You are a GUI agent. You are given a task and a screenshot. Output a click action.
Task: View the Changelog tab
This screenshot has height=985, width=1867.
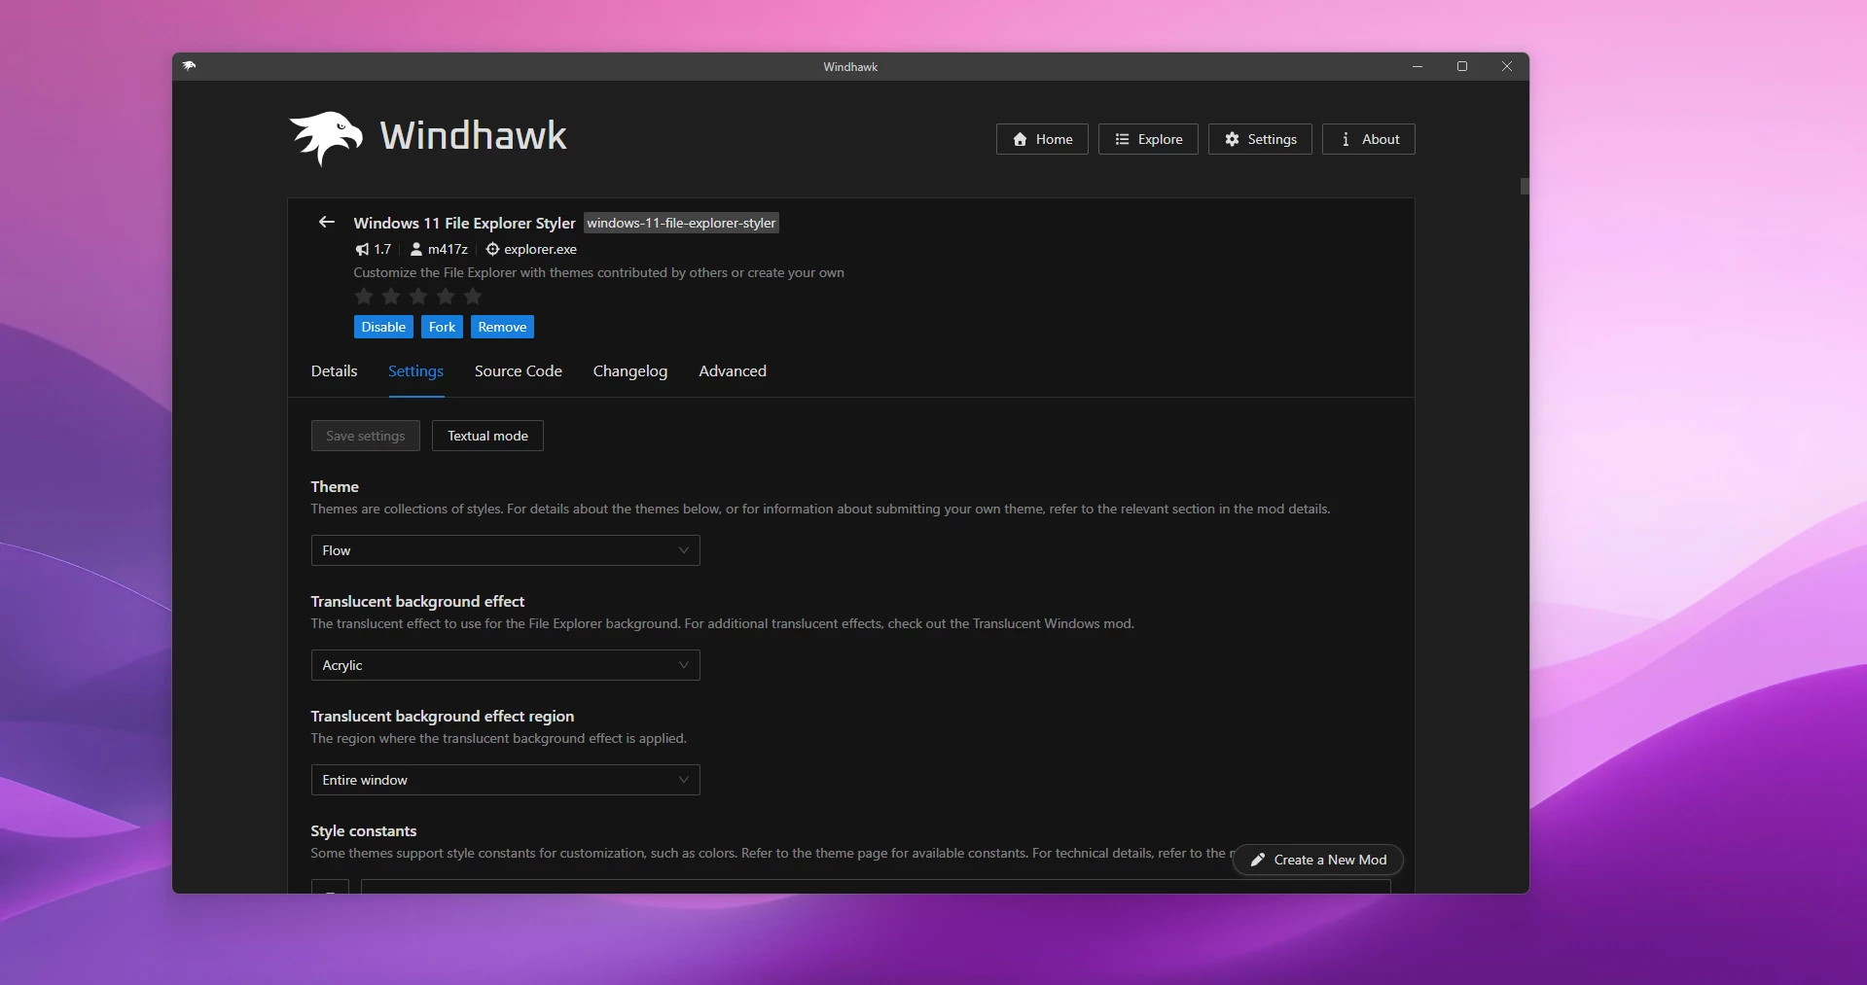point(630,371)
